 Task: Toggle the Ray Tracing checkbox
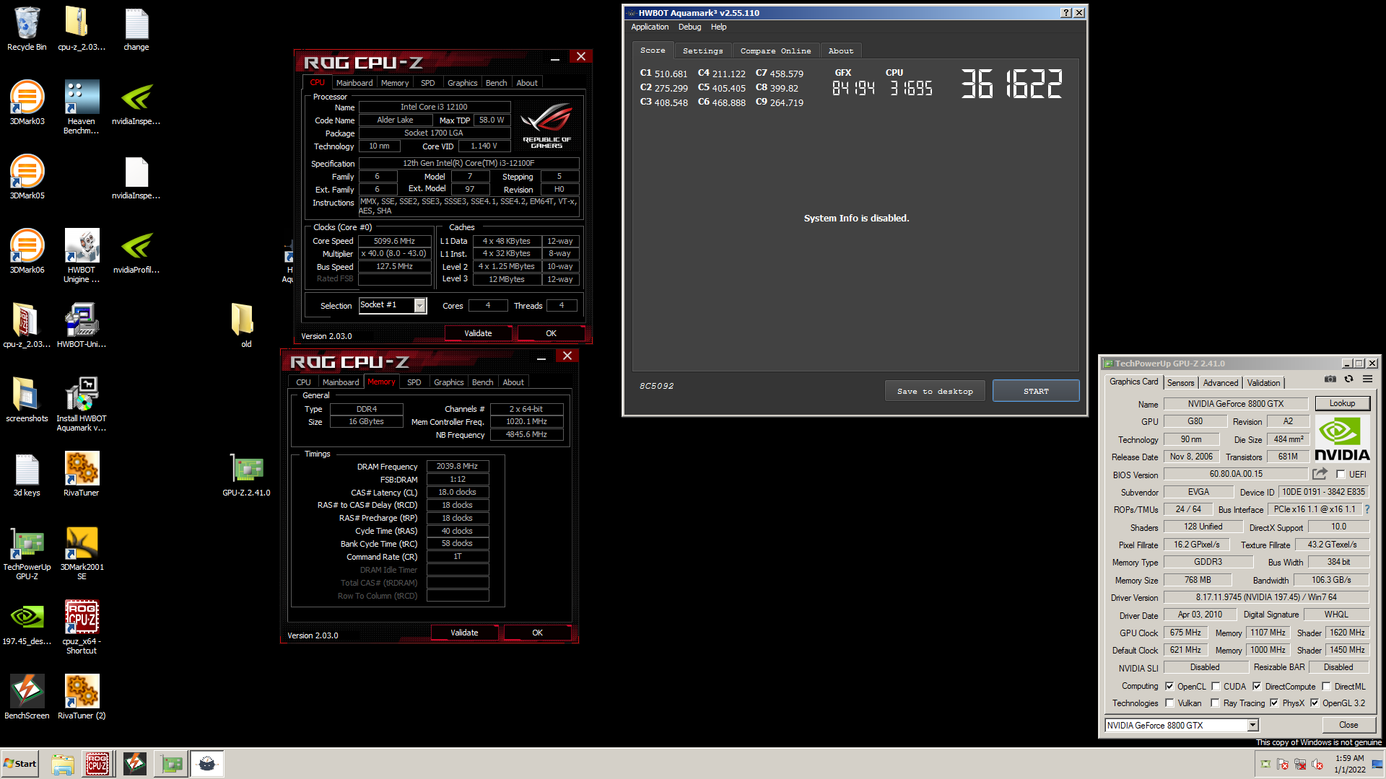pyautogui.click(x=1215, y=703)
